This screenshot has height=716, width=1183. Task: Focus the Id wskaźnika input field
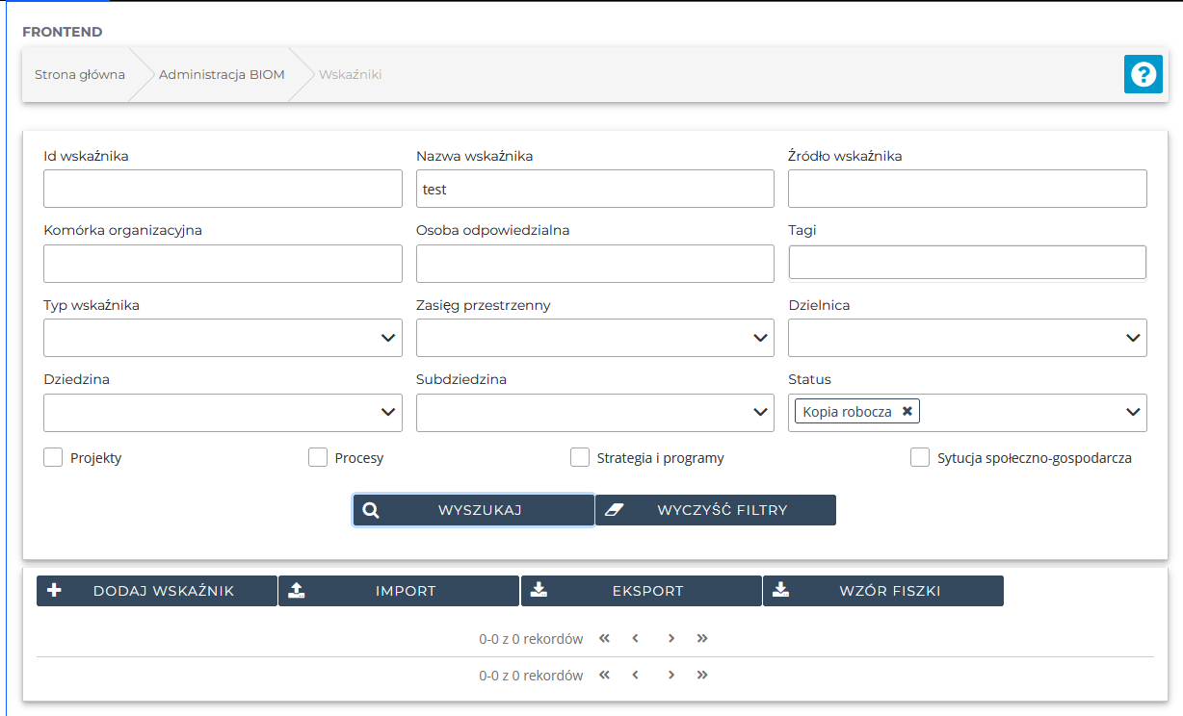(223, 190)
